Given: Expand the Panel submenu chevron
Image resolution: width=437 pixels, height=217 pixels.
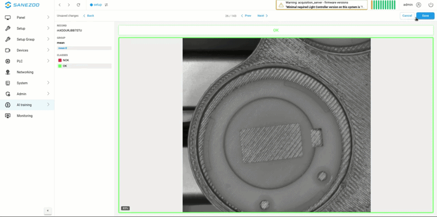Looking at the screenshot, I should point(48,17).
